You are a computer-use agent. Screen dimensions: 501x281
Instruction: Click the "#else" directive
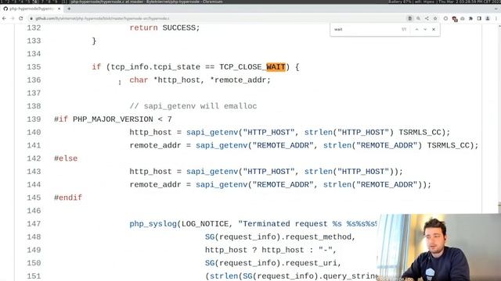[66, 158]
